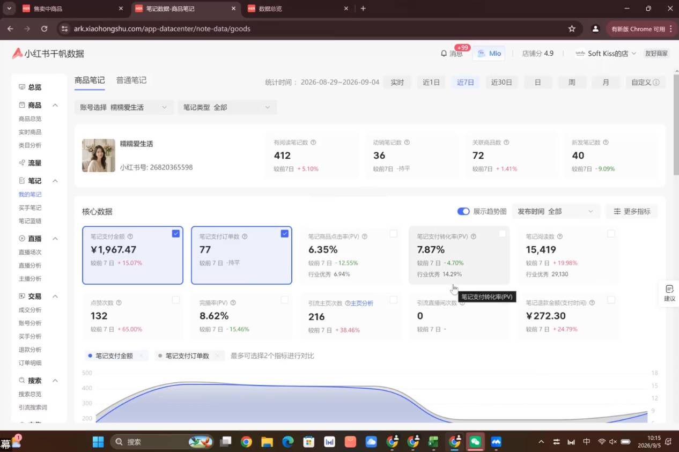Open Excel from the taskbar
This screenshot has height=452, width=679.
click(x=433, y=442)
